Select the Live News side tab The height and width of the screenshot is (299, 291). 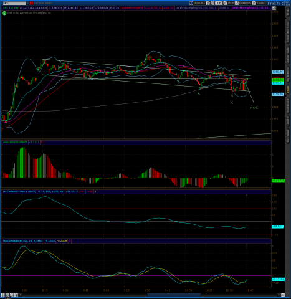(288, 136)
